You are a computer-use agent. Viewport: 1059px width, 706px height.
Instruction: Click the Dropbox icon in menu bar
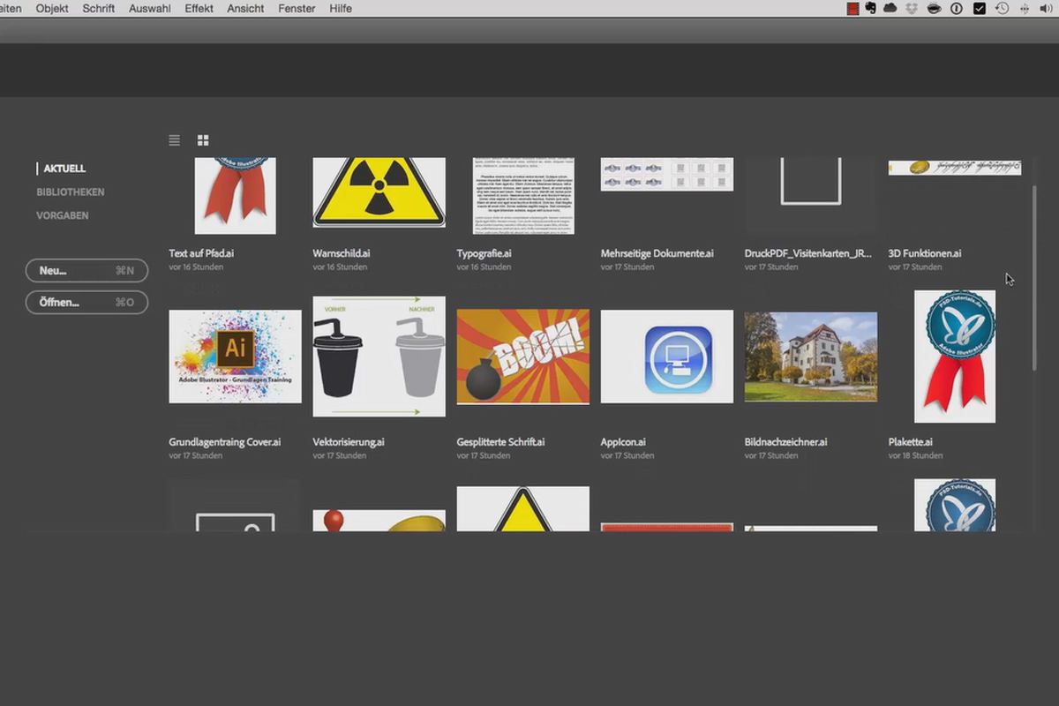coord(912,8)
